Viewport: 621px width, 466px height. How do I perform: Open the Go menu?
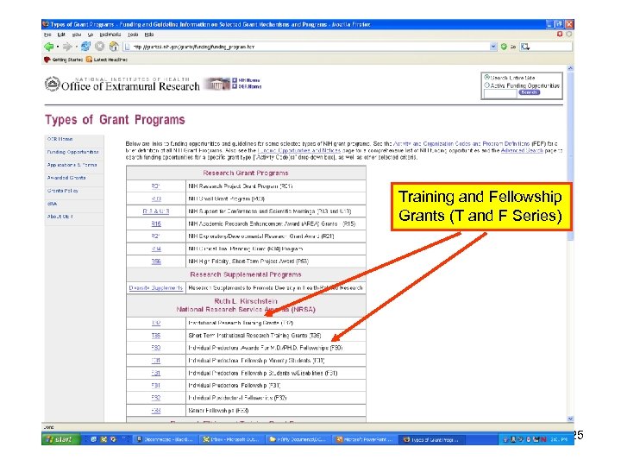click(x=91, y=35)
